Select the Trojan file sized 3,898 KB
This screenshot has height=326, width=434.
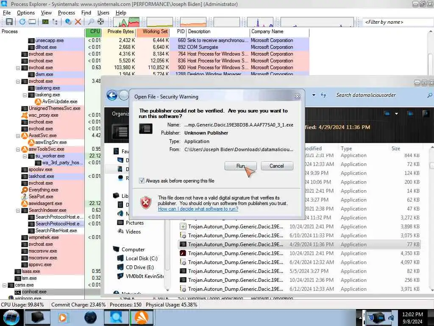coord(300,227)
